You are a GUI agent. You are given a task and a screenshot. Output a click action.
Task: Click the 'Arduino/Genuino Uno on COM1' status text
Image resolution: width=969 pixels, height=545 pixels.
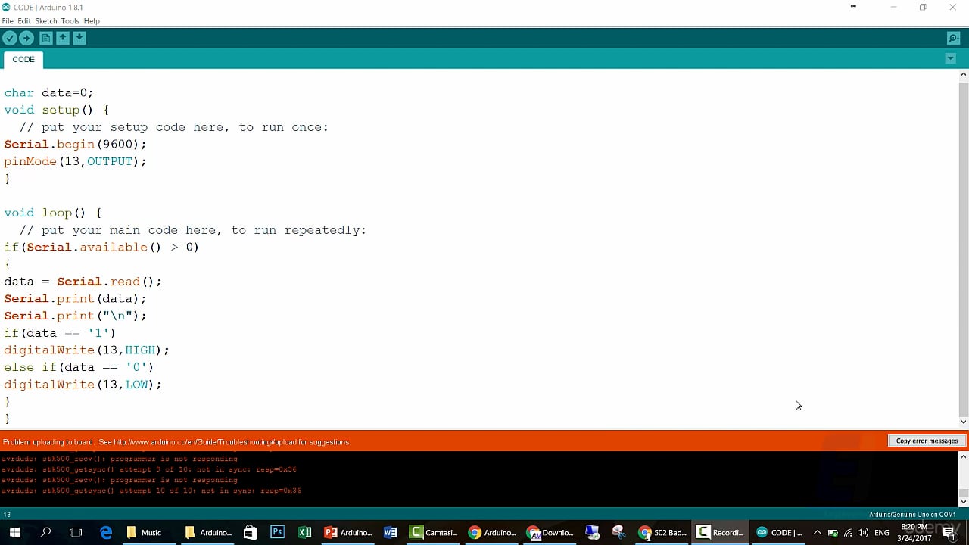[912, 515]
